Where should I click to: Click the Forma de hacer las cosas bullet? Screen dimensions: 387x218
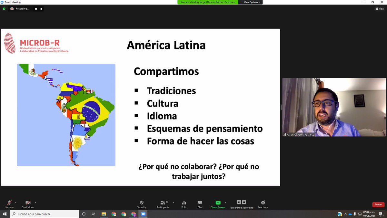pyautogui.click(x=201, y=141)
